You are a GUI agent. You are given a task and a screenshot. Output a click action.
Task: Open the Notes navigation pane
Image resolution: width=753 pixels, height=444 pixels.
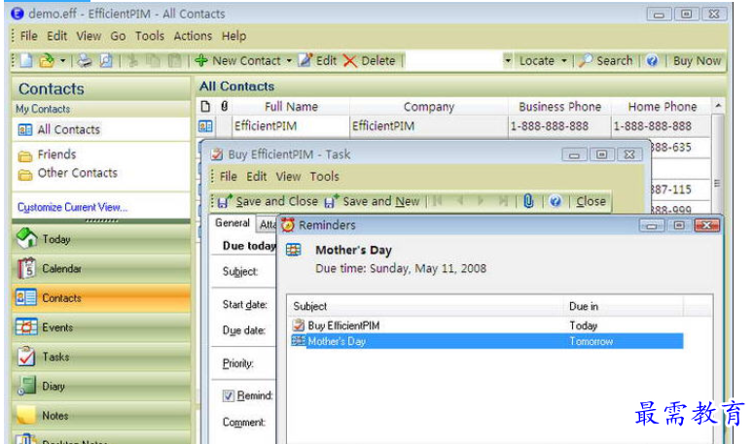click(x=101, y=416)
